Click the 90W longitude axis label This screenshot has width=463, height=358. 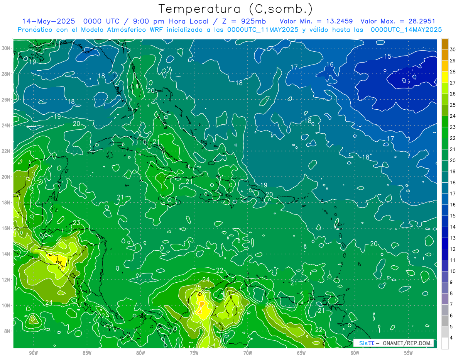click(x=33, y=353)
